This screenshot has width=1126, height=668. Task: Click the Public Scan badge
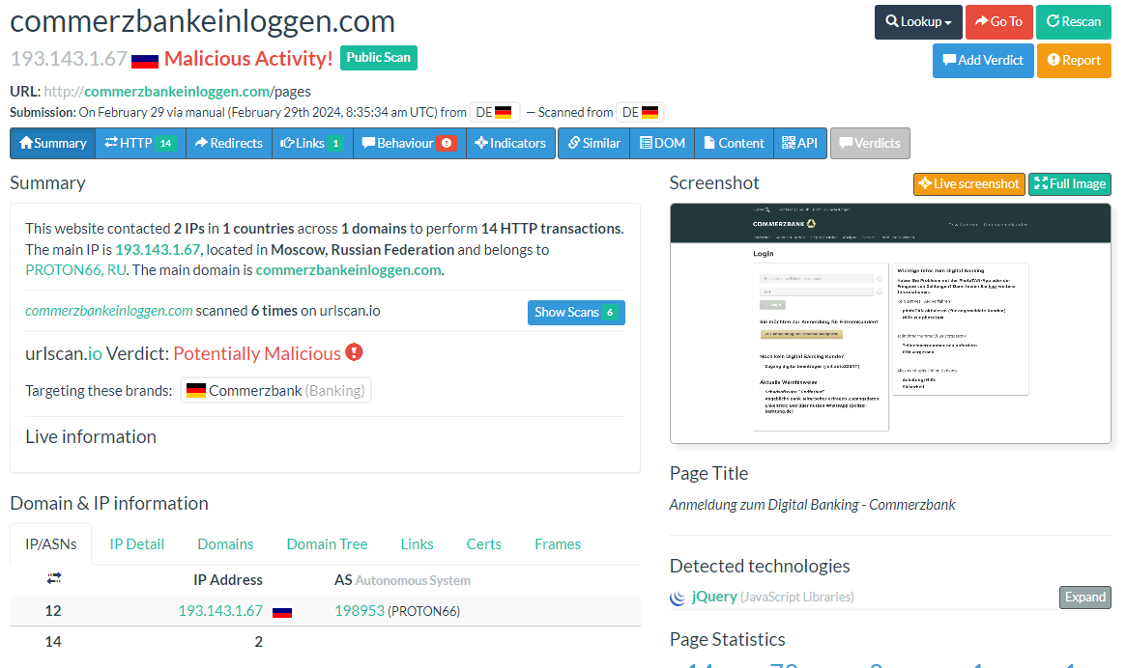coord(379,57)
